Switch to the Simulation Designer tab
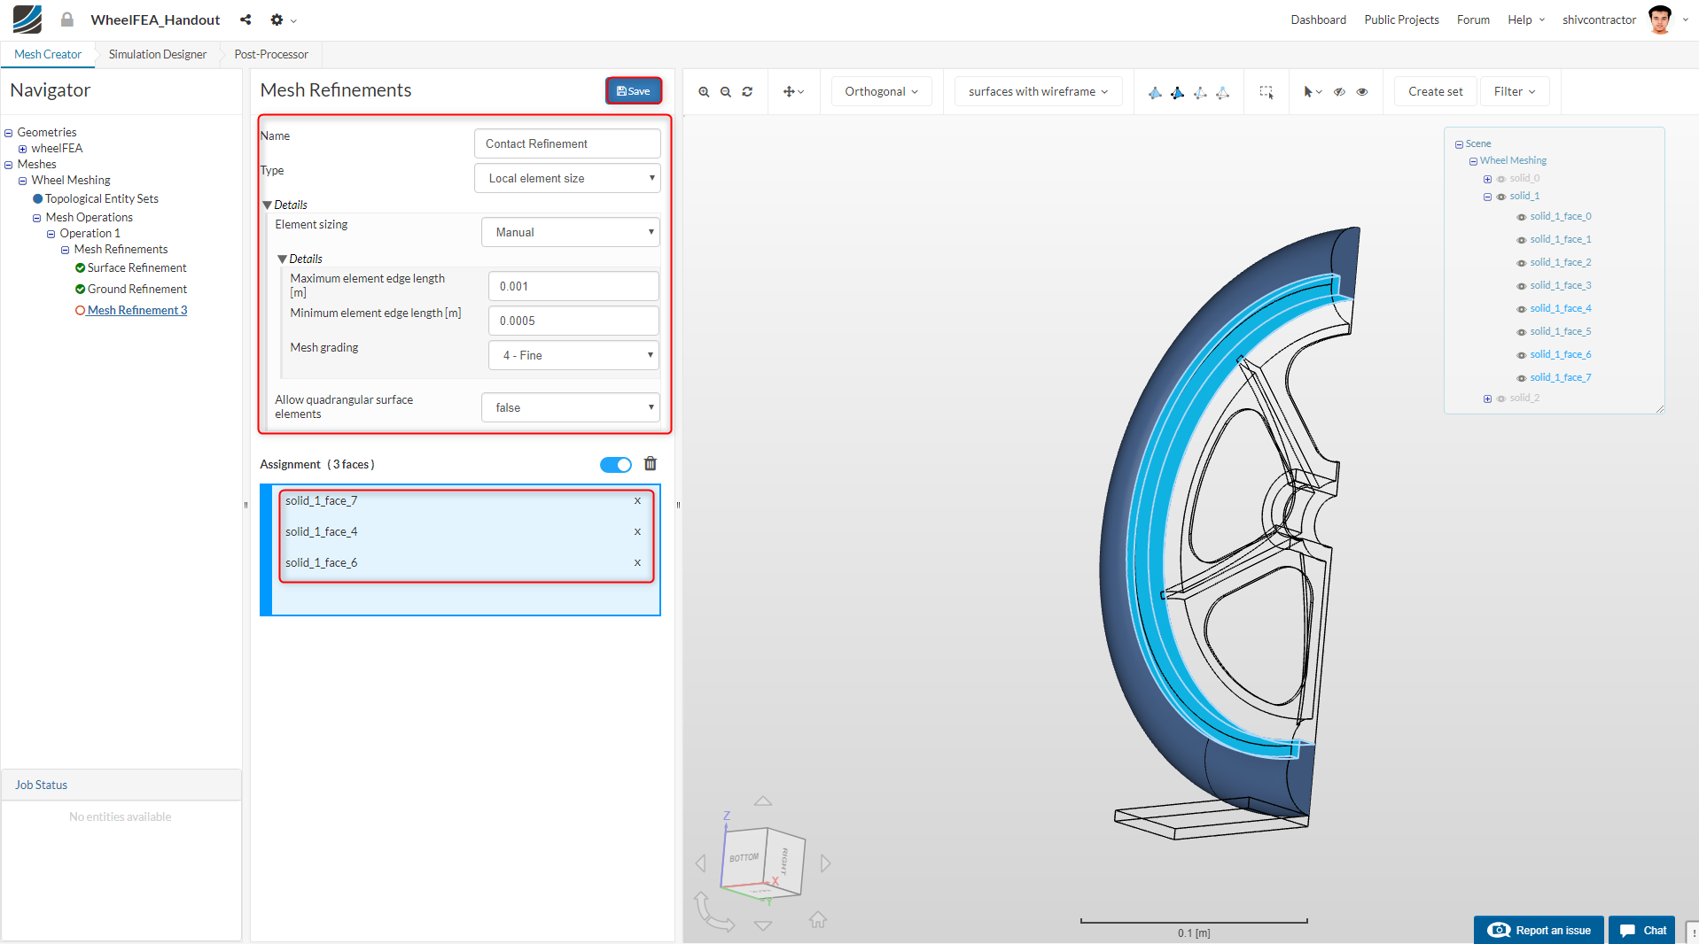Viewport: 1699px width, 944px height. (158, 54)
